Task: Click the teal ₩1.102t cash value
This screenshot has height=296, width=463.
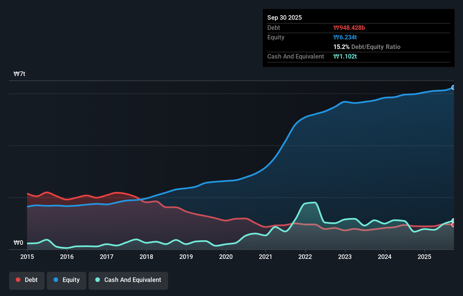Action: coord(345,56)
